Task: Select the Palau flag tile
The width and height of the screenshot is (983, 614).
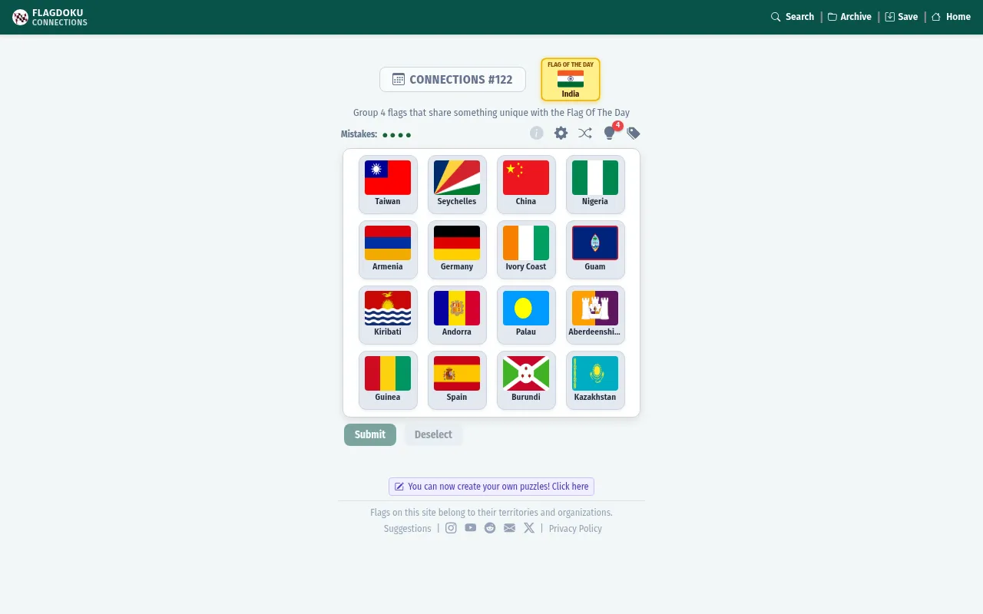Action: tap(526, 315)
